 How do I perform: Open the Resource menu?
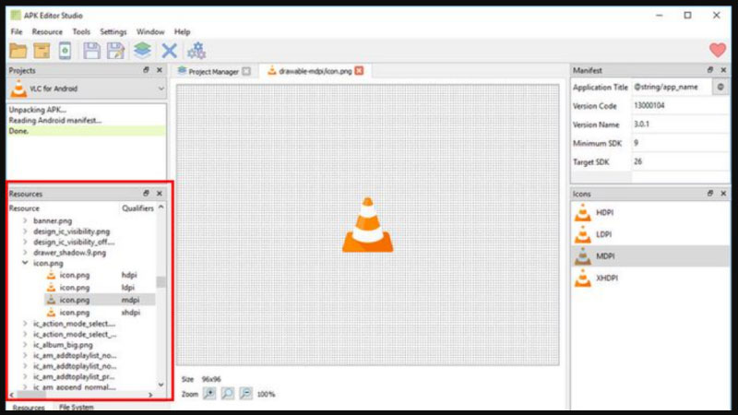[47, 31]
